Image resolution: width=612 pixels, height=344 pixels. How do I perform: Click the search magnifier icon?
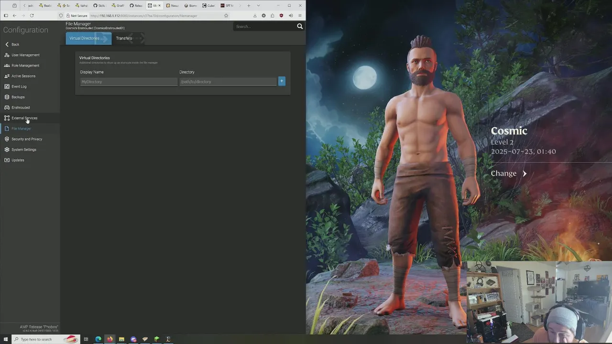pyautogui.click(x=300, y=26)
